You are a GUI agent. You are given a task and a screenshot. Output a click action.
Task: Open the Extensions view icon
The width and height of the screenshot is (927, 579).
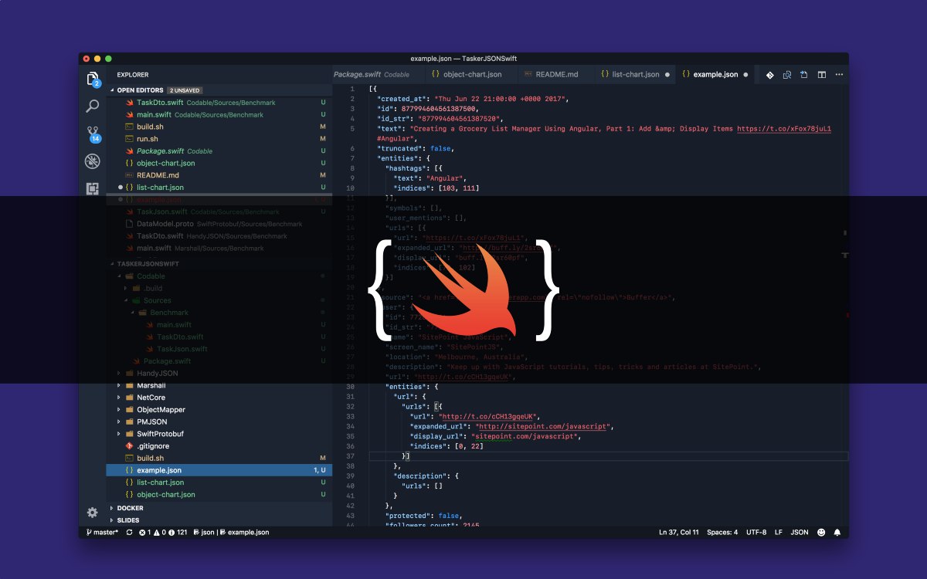tap(93, 188)
